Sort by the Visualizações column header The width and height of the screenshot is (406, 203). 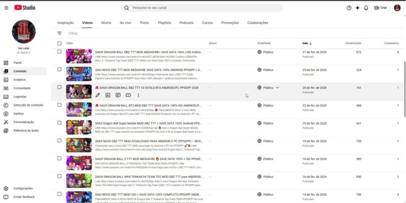tap(353, 44)
